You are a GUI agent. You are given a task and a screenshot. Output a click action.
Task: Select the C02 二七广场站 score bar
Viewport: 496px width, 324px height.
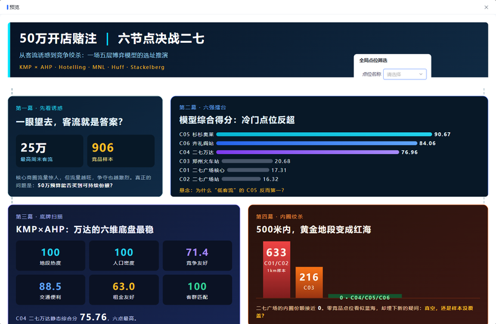coord(240,179)
